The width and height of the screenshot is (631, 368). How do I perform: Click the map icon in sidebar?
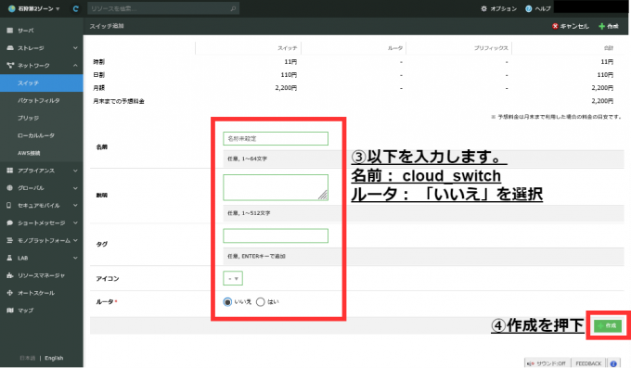pyautogui.click(x=10, y=311)
